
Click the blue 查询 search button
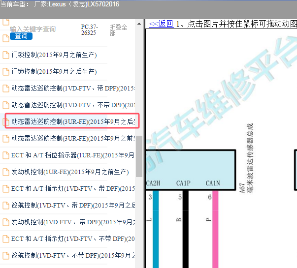(21, 36)
